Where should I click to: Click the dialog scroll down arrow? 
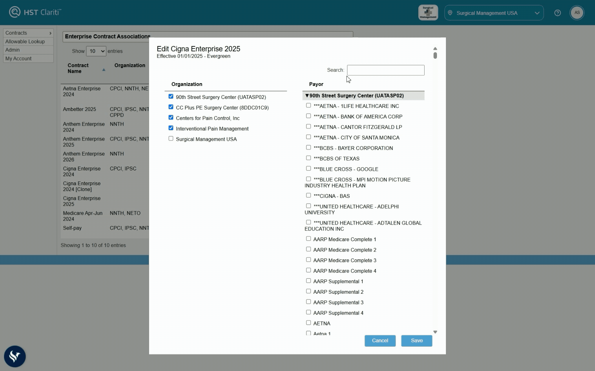pyautogui.click(x=435, y=332)
